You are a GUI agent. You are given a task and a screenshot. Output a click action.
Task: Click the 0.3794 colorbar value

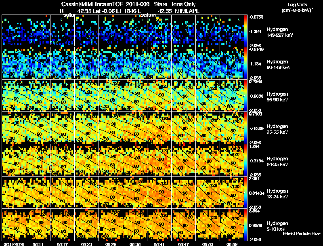tap(257, 161)
